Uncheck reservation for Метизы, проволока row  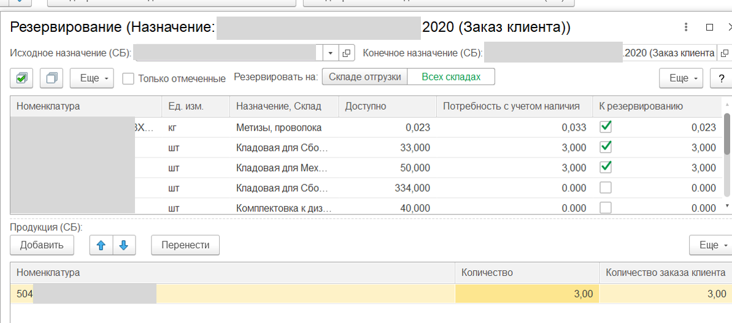pos(606,126)
